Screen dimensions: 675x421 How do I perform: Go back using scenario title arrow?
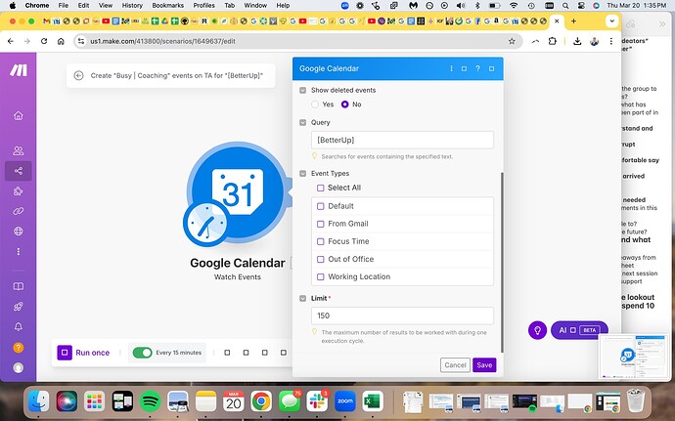pos(78,75)
